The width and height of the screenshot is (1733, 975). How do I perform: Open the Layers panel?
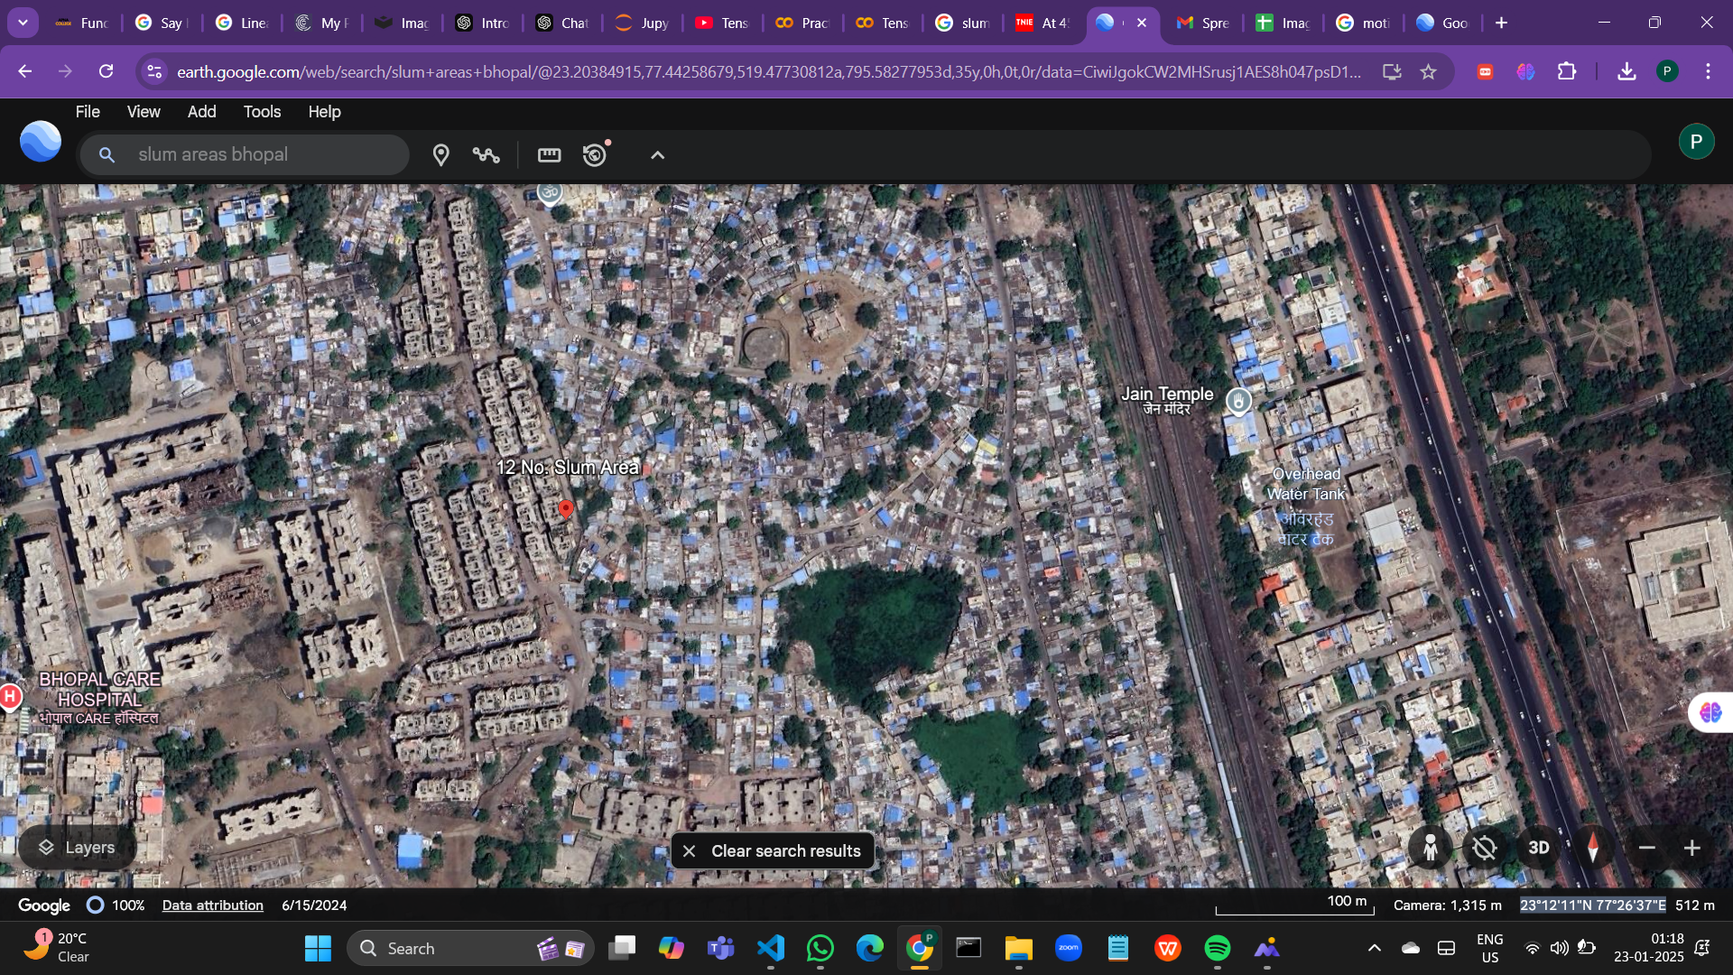pyautogui.click(x=78, y=848)
